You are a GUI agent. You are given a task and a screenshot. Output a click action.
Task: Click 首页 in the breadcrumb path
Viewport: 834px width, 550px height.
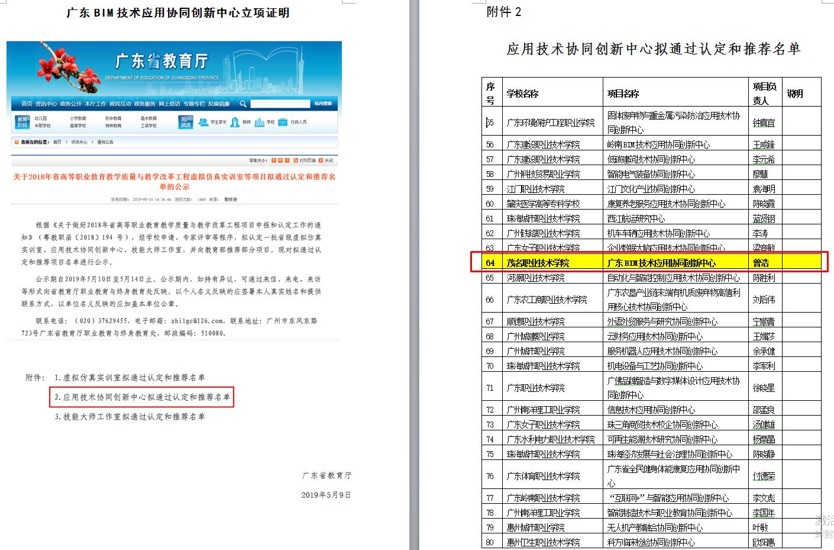click(x=57, y=143)
